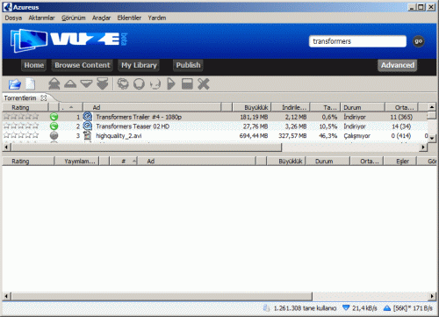This screenshot has height=317, width=439.
Task: Click the plain circle toolbar icon
Action: click(x=139, y=84)
